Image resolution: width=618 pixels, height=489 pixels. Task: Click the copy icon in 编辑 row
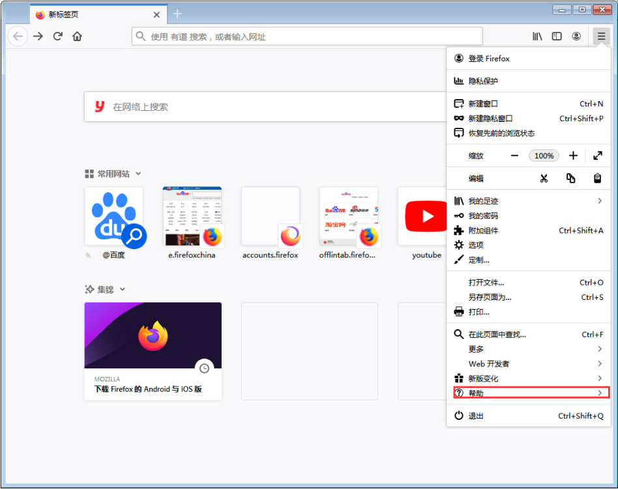(570, 179)
